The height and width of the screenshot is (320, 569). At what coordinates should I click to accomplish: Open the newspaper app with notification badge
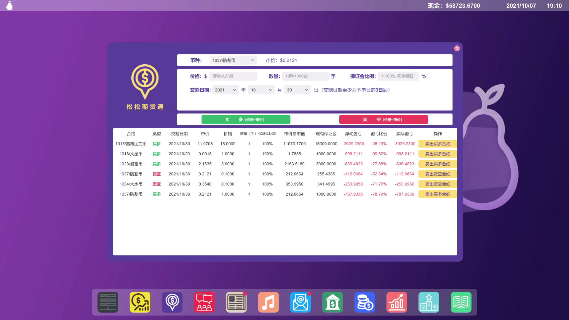pyautogui.click(x=236, y=302)
